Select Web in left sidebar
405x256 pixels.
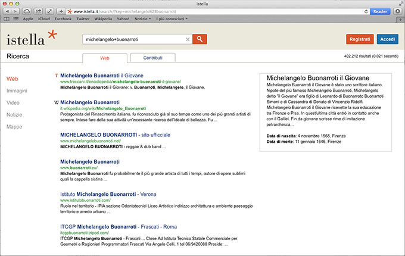(x=12, y=79)
